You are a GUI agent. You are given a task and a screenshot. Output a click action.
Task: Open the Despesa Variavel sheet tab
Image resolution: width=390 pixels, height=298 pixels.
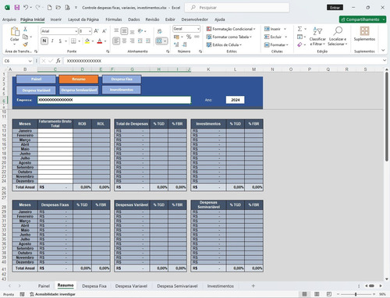tap(131, 286)
